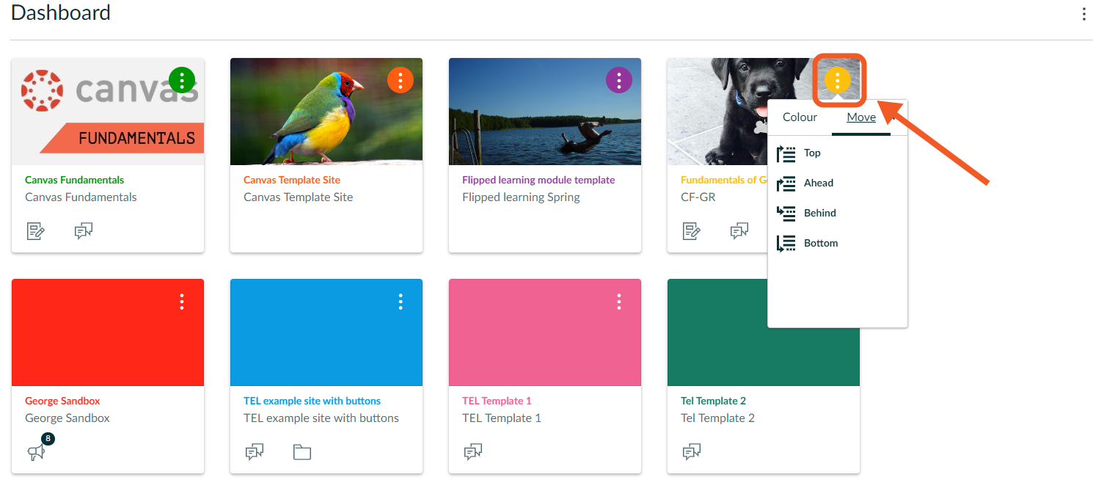View George Sandbox announcements icon

click(36, 453)
